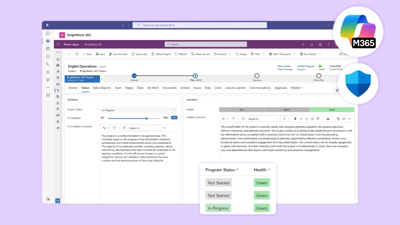Click the % Complete slider handle
This screenshot has width=400, height=225.
[146, 118]
